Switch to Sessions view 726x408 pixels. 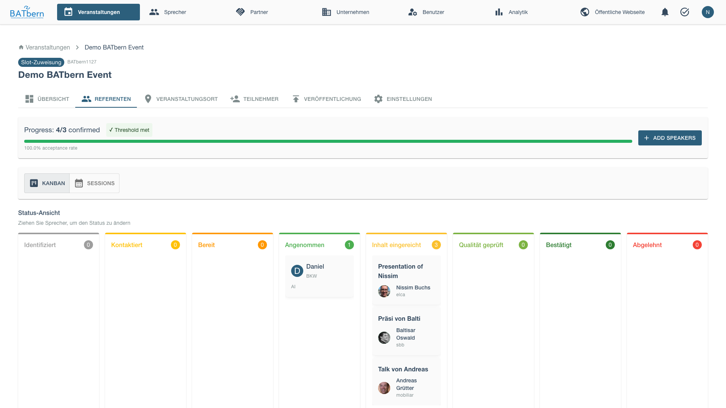click(94, 183)
